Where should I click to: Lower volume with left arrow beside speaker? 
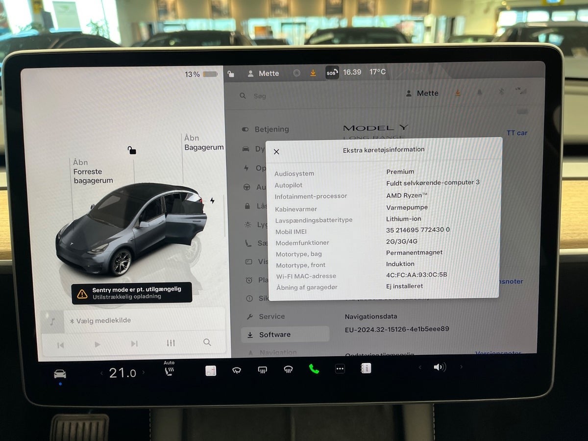[x=420, y=367]
